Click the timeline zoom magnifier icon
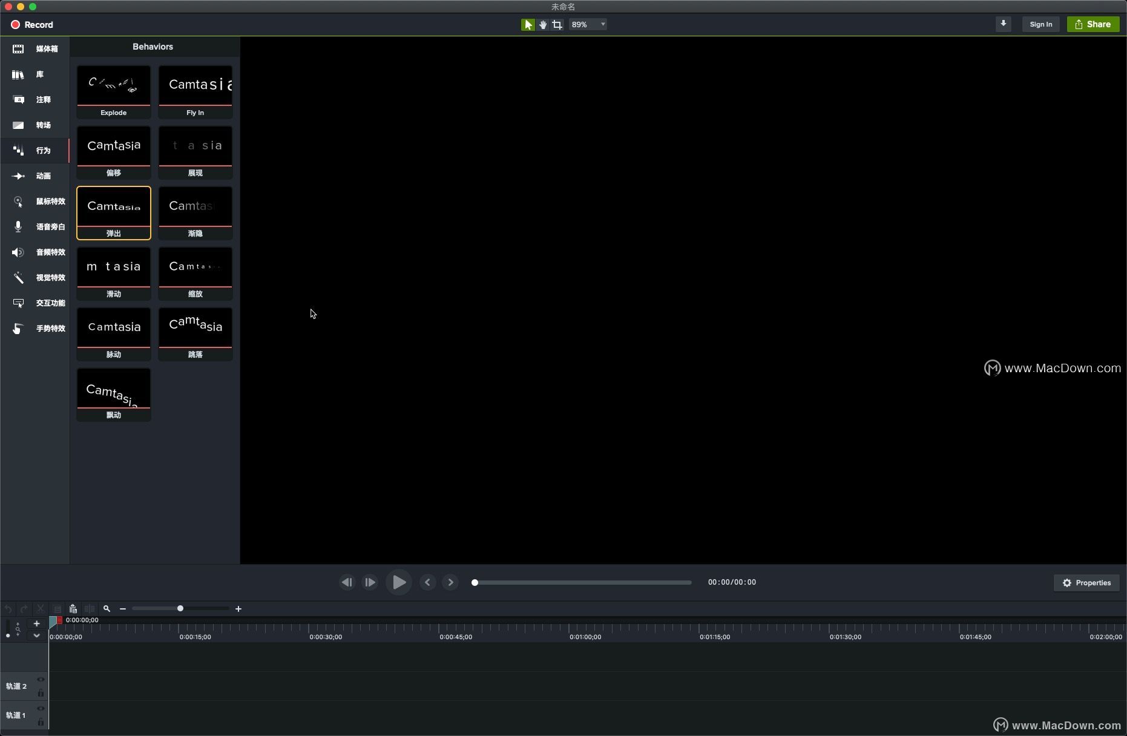The width and height of the screenshot is (1127, 736). 107,609
